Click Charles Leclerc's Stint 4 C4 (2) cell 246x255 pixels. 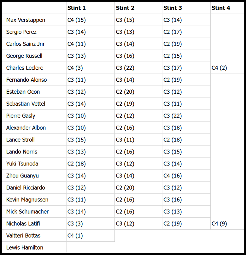click(227, 68)
